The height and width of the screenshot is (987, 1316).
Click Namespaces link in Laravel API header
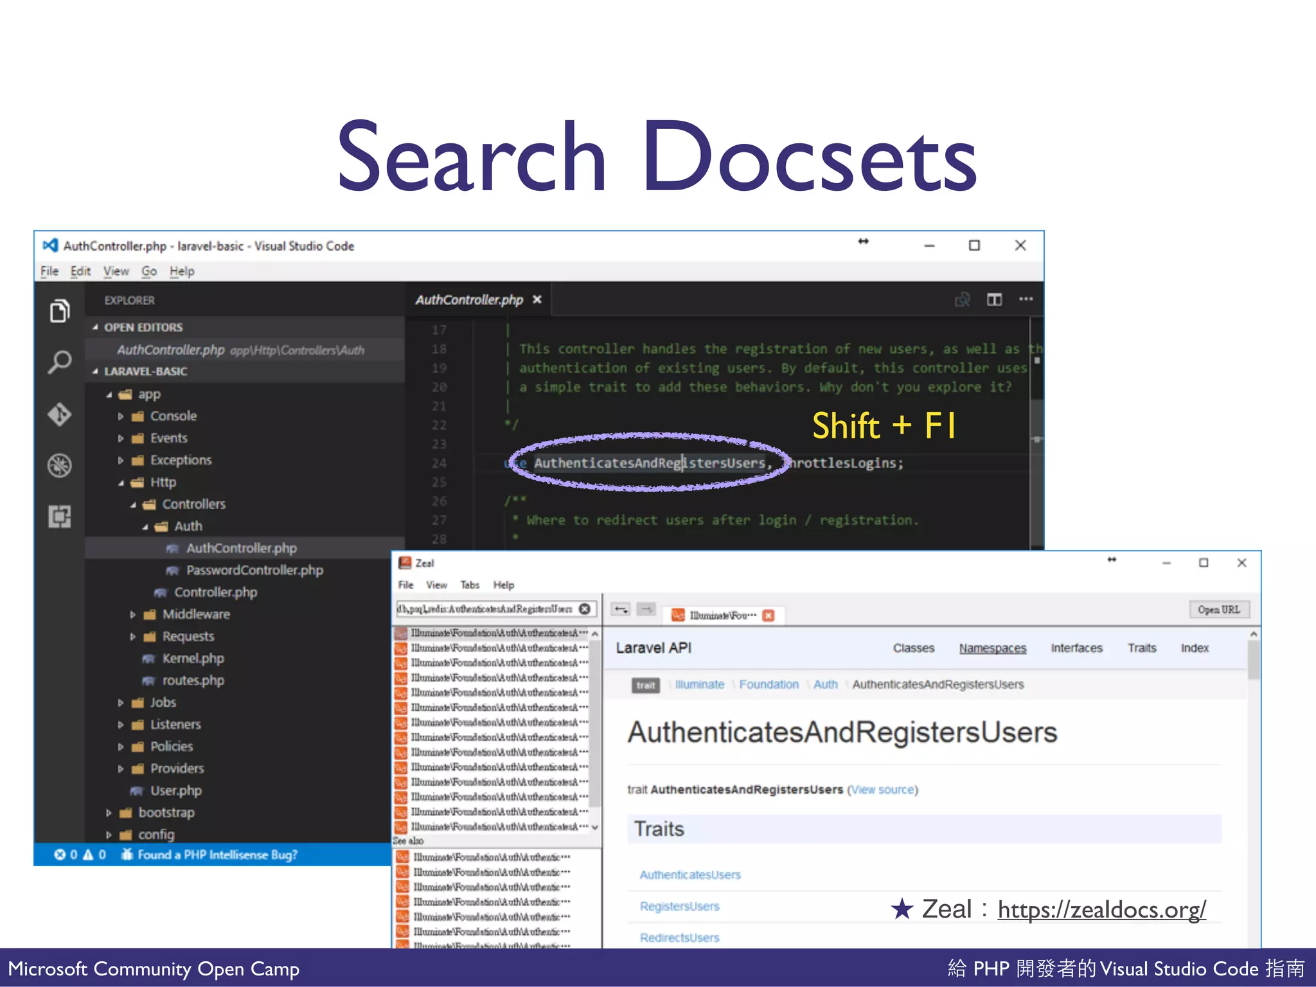click(993, 648)
